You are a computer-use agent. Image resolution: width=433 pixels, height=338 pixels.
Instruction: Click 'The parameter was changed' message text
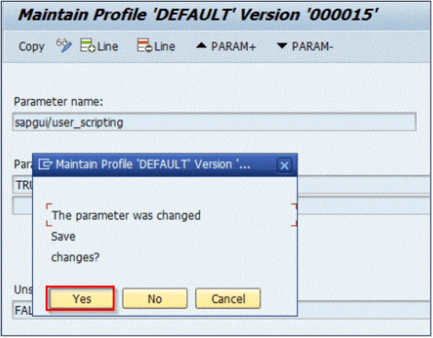[x=126, y=215]
